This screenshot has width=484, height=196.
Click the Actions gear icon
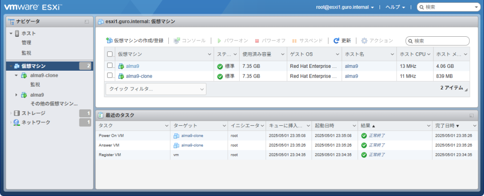[x=364, y=41]
